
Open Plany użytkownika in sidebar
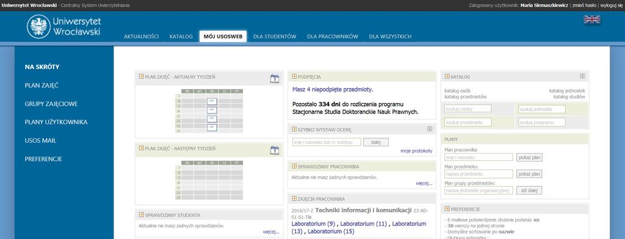tap(56, 122)
